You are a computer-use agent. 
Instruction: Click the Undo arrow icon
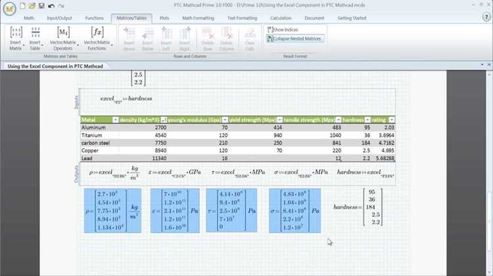(x=51, y=6)
